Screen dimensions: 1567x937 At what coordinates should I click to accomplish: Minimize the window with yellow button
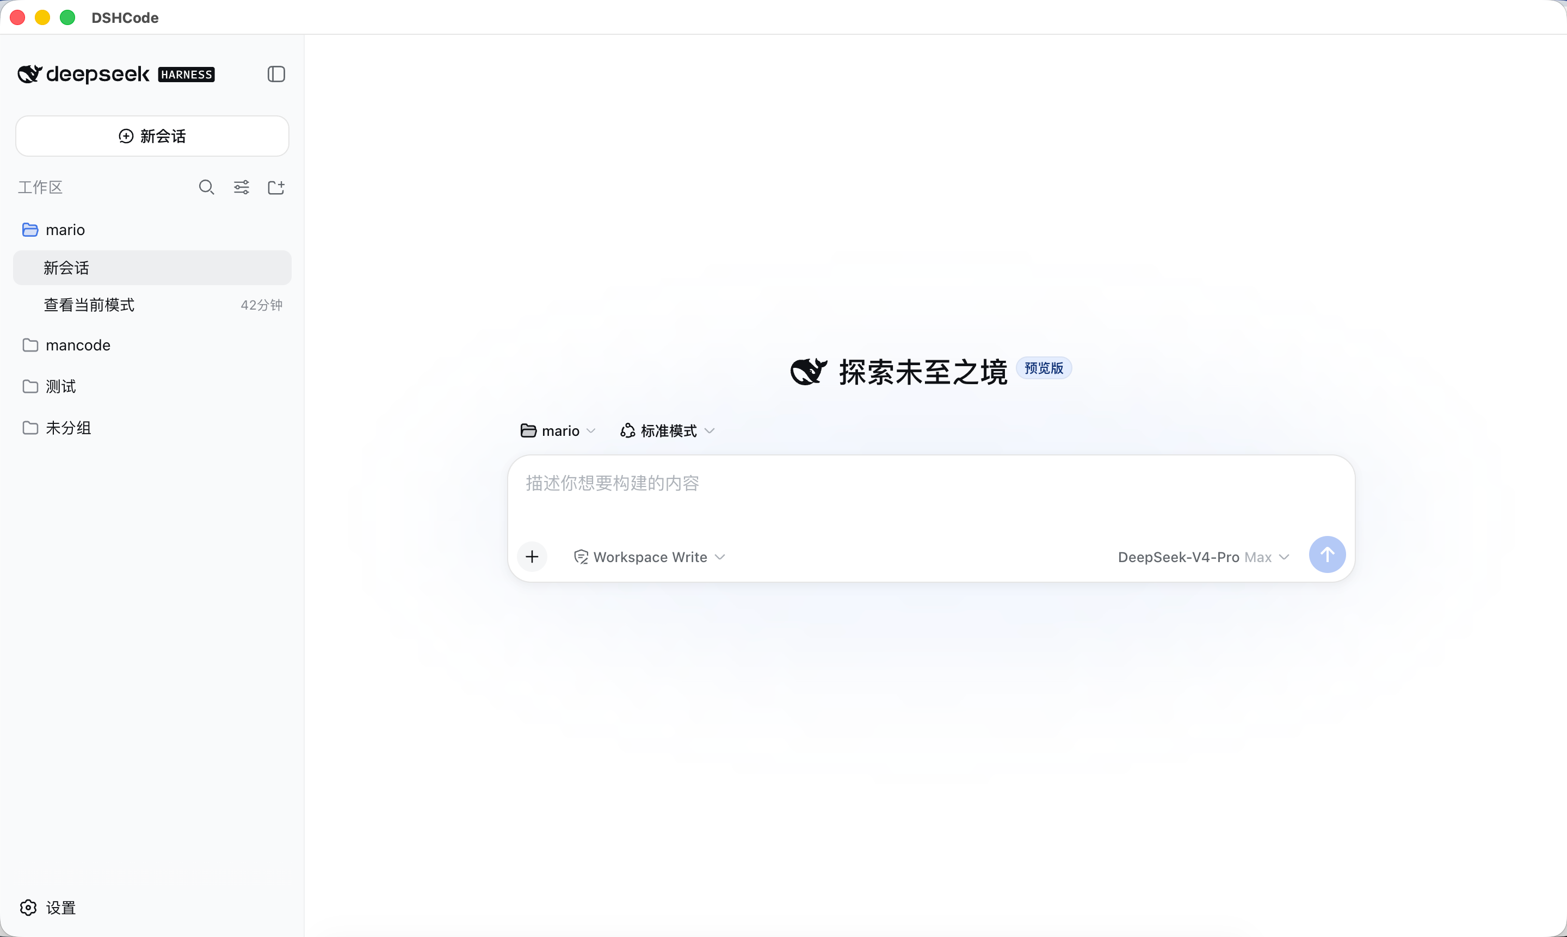point(42,17)
